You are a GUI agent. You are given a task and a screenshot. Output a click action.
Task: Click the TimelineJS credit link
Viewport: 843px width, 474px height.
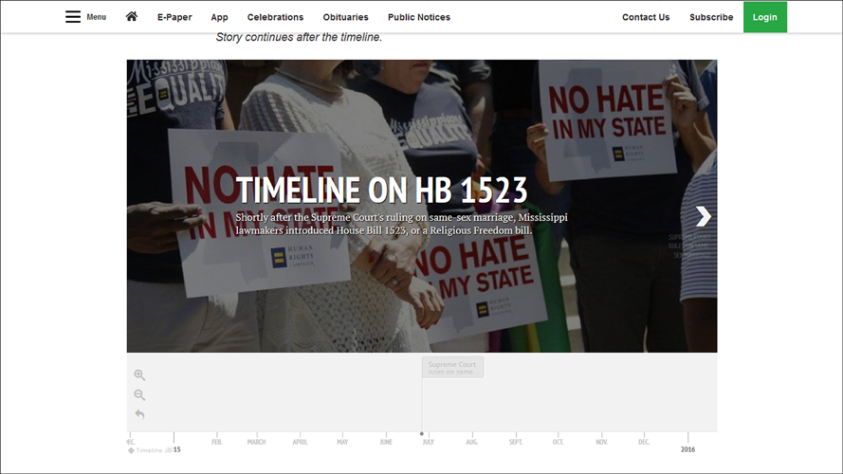point(150,450)
